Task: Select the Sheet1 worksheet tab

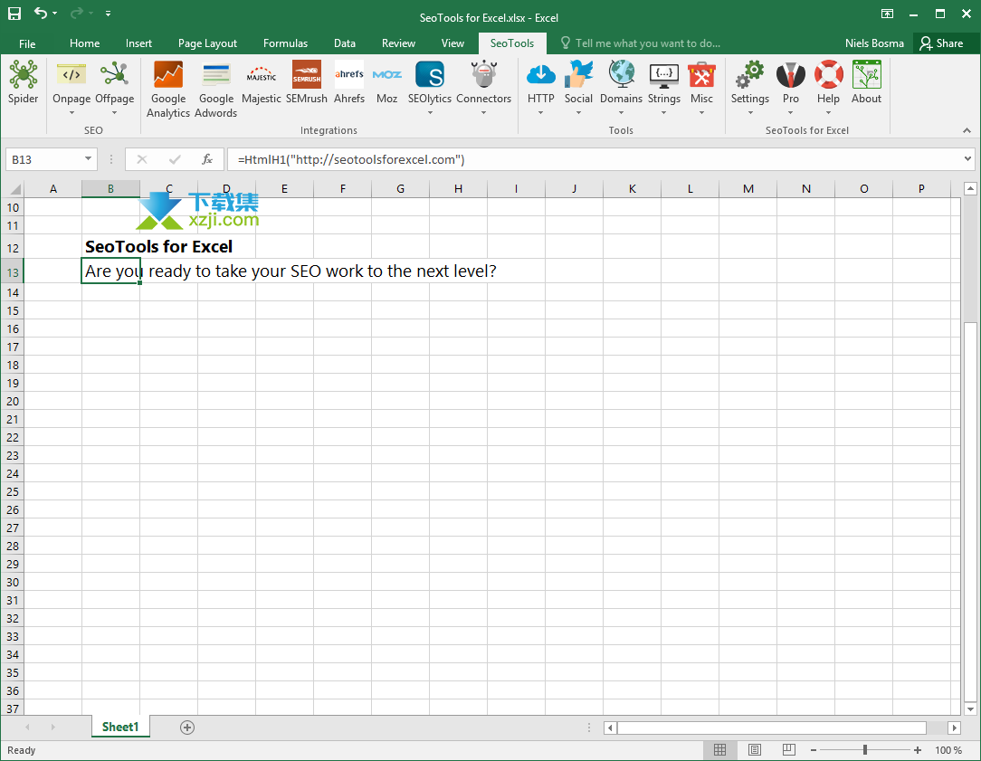Action: coord(120,727)
